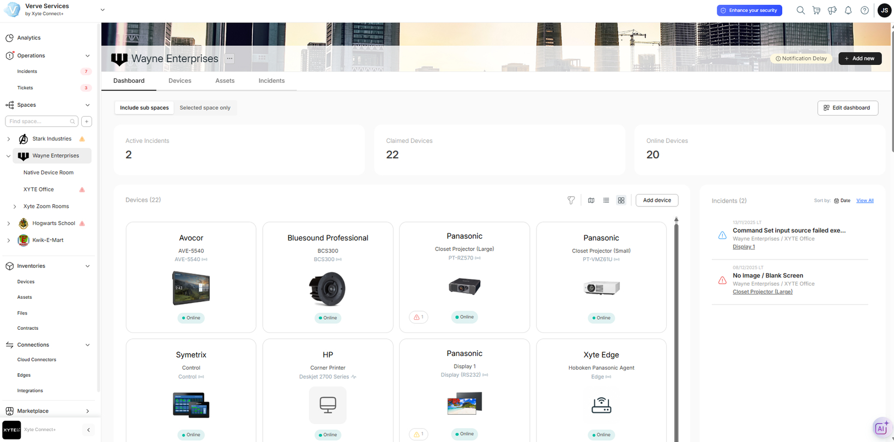Open the help question mark icon
This screenshot has height=442, width=894.
click(x=865, y=10)
